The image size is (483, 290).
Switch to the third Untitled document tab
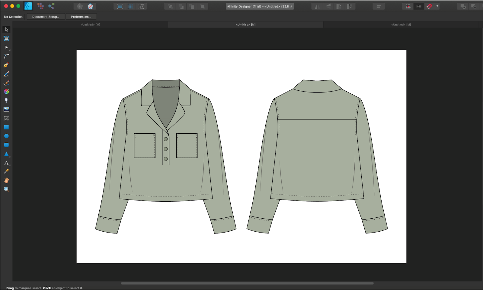point(401,24)
